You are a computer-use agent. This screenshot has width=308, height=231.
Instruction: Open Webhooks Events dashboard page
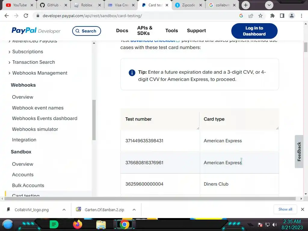click(45, 119)
